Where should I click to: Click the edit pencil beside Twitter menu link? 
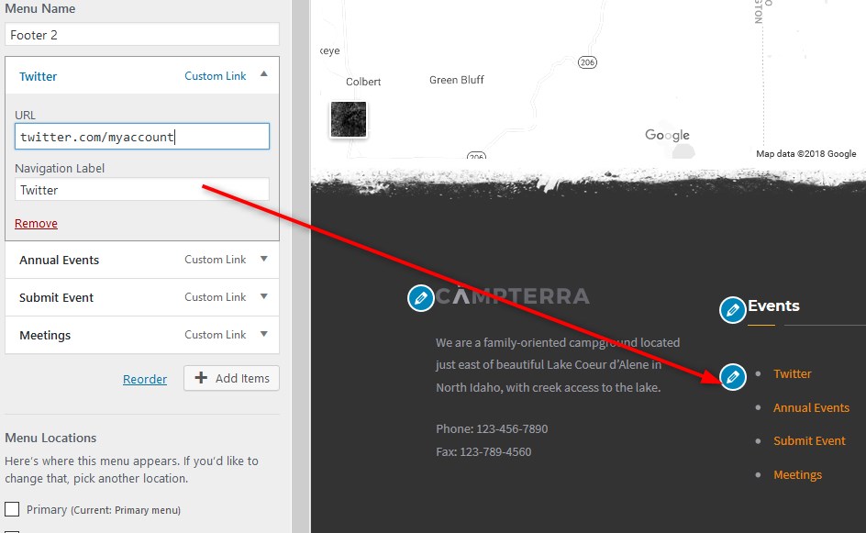click(733, 377)
